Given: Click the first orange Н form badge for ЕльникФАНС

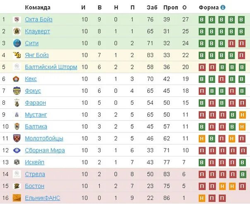Looking at the screenshot, I should 202,198.
